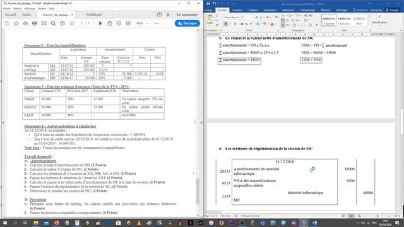
Task: Open the Paragraphe dialog launcher
Action: (318, 30)
